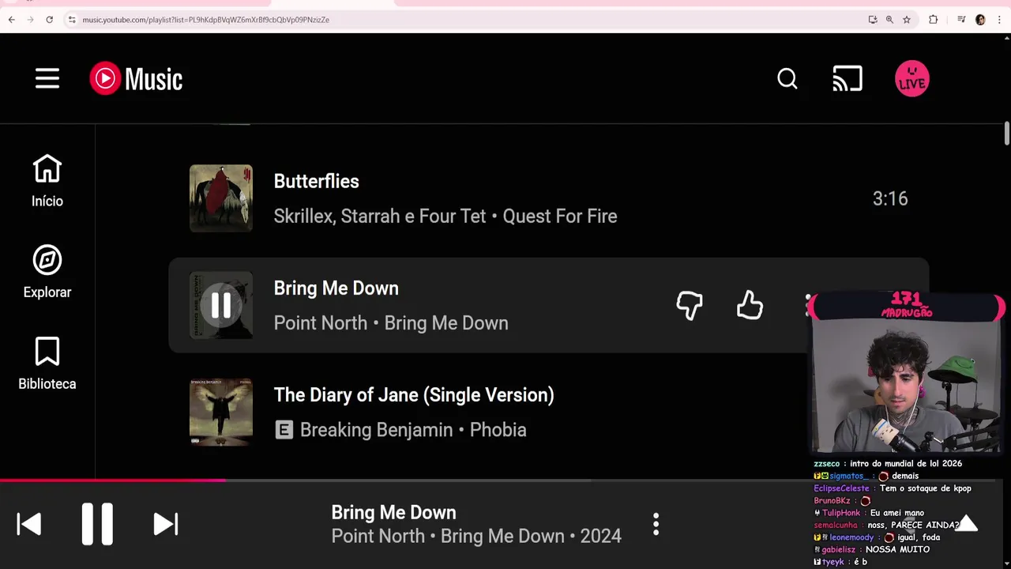1011x569 pixels.
Task: Skip to the next track
Action: point(165,524)
